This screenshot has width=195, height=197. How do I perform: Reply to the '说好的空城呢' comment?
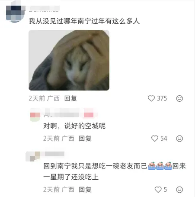85,139
